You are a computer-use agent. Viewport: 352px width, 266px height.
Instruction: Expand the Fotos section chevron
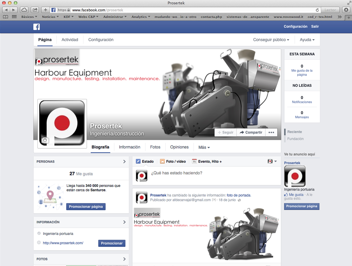click(x=124, y=259)
